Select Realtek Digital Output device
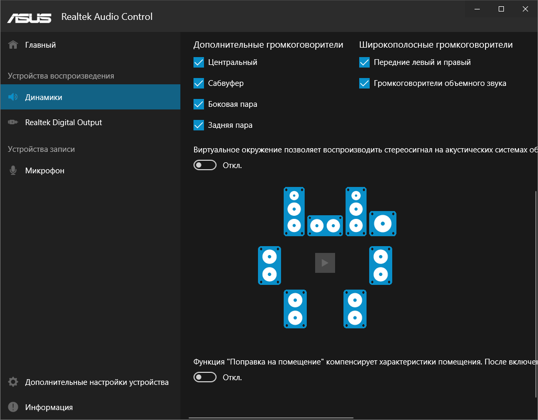 point(63,123)
